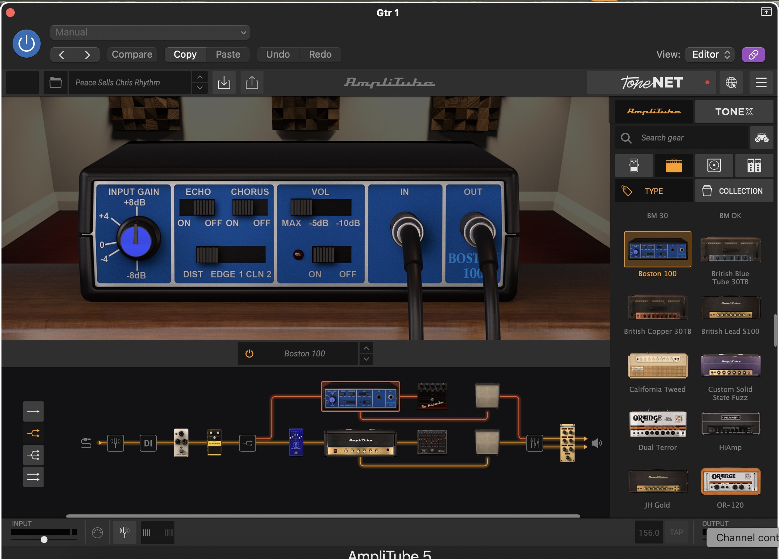Adjust the INPUT level slider knob

[44, 539]
